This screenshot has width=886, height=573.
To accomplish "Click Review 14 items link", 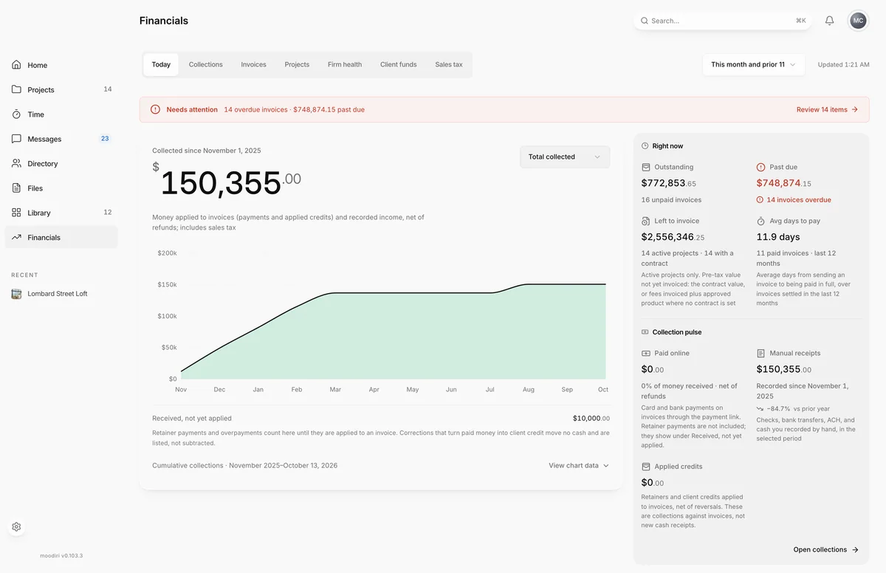I will coord(827,109).
